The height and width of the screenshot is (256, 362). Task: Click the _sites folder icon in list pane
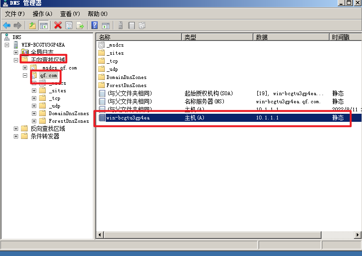(x=101, y=53)
